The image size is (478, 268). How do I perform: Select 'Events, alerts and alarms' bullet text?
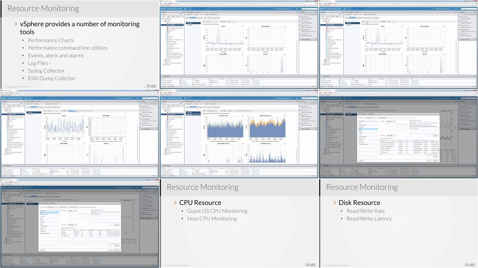click(56, 55)
